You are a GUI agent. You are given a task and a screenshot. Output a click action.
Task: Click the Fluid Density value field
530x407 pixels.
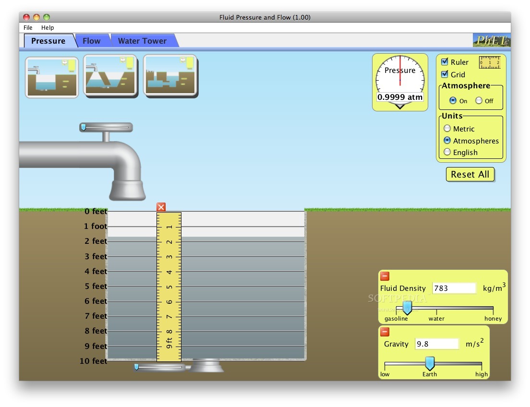click(x=454, y=288)
